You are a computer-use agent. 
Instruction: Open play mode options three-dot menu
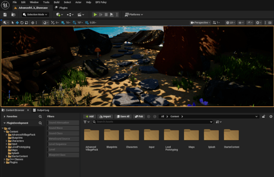point(117,15)
